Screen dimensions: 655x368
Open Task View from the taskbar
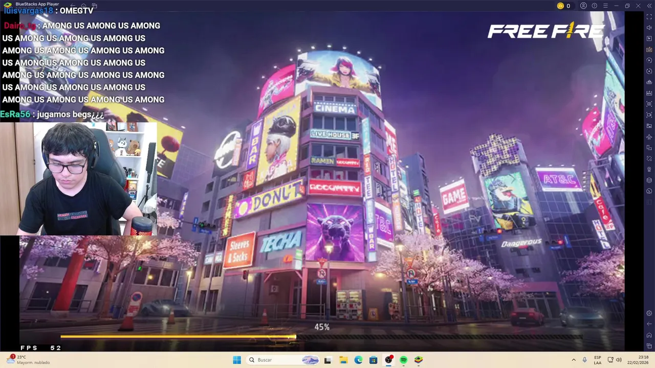coord(327,360)
